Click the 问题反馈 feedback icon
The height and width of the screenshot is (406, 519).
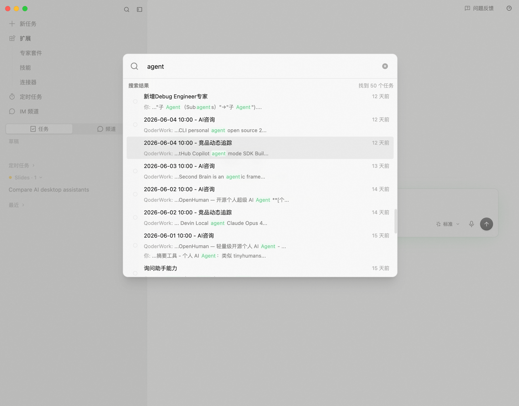467,8
